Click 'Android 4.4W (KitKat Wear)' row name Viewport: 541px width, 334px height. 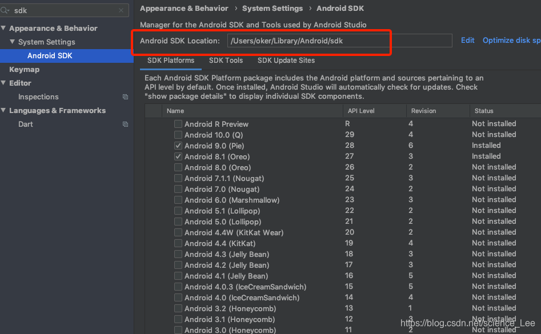point(234,233)
